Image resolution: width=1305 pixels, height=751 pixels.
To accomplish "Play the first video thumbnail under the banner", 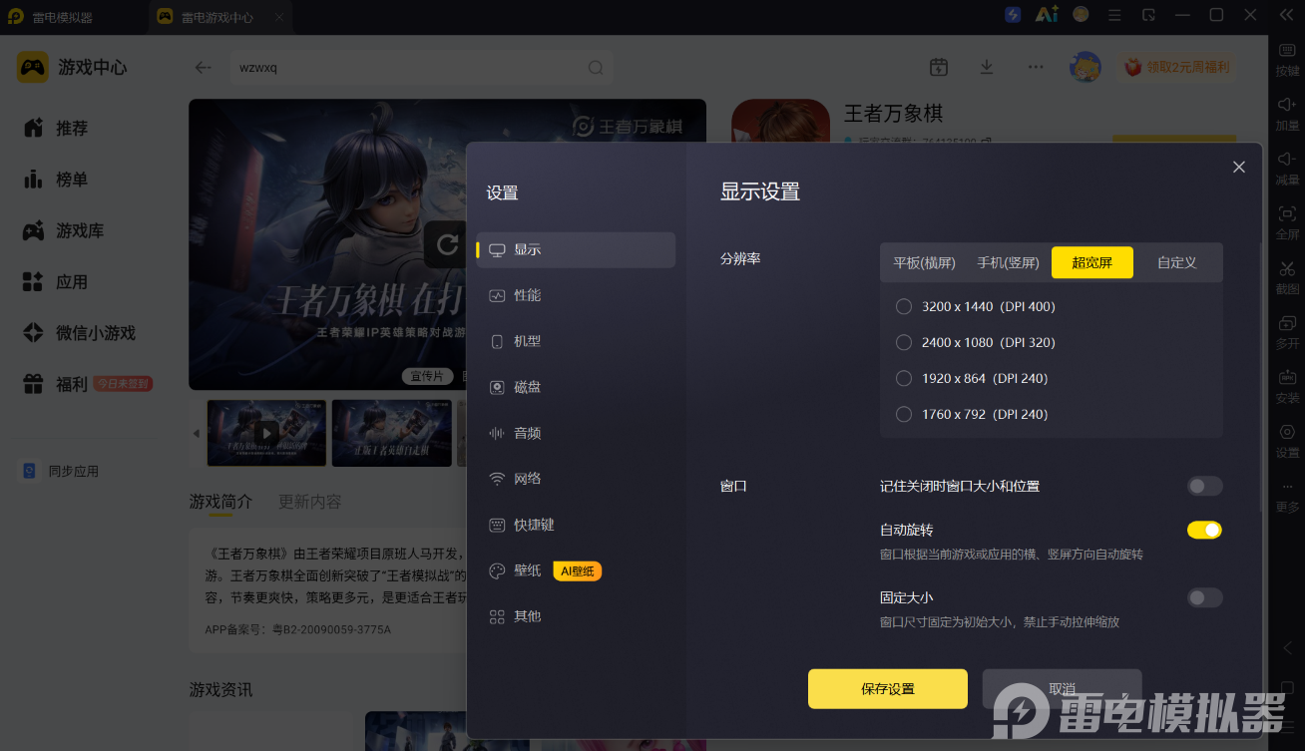I will [x=266, y=433].
